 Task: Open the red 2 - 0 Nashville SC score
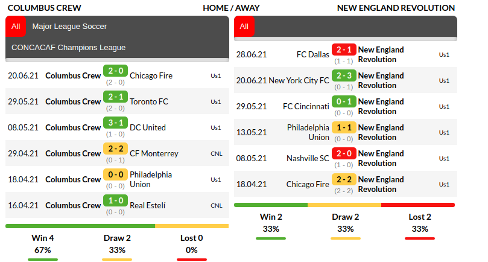344,154
